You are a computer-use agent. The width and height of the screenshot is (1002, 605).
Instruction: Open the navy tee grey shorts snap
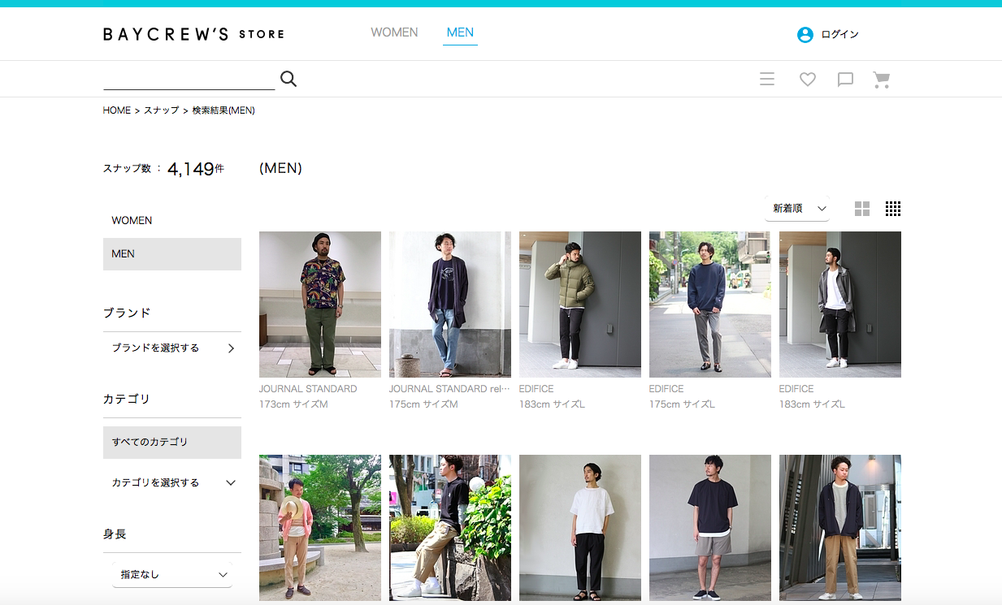coord(710,528)
